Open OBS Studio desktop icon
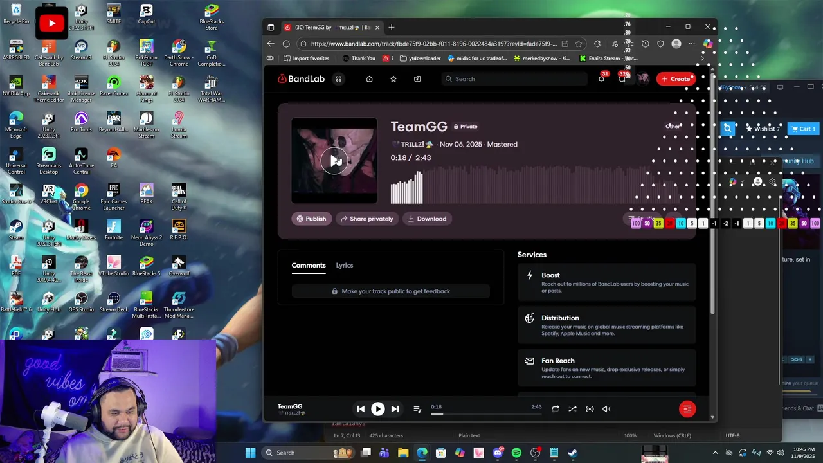Image resolution: width=823 pixels, height=463 pixels. [81, 302]
